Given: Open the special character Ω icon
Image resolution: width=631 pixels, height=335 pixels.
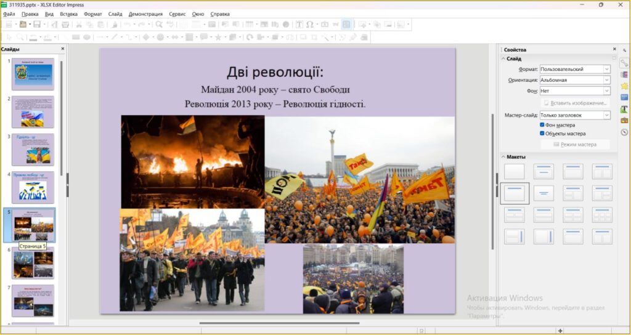Looking at the screenshot, I should pos(309,25).
